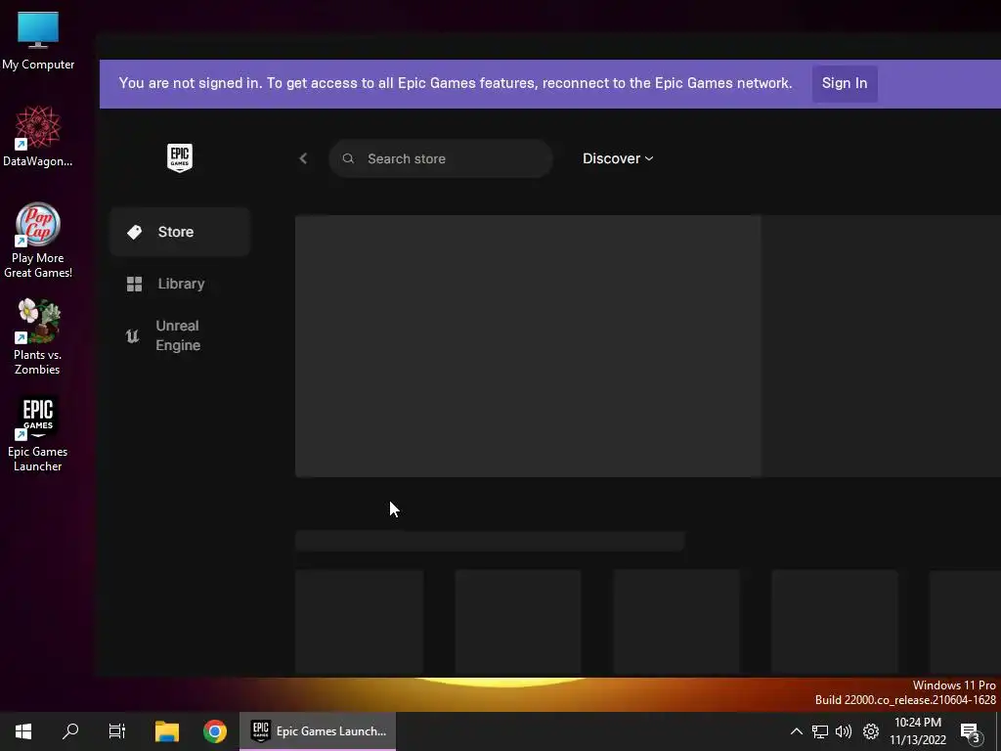This screenshot has width=1001, height=751.
Task: Show hidden system tray icons
Action: tap(796, 731)
